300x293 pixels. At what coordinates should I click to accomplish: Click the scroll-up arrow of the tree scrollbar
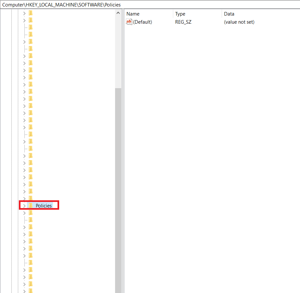(118, 13)
